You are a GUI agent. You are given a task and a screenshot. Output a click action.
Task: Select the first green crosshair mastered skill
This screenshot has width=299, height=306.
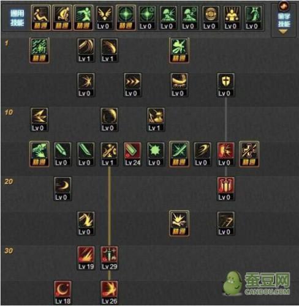pos(126,18)
